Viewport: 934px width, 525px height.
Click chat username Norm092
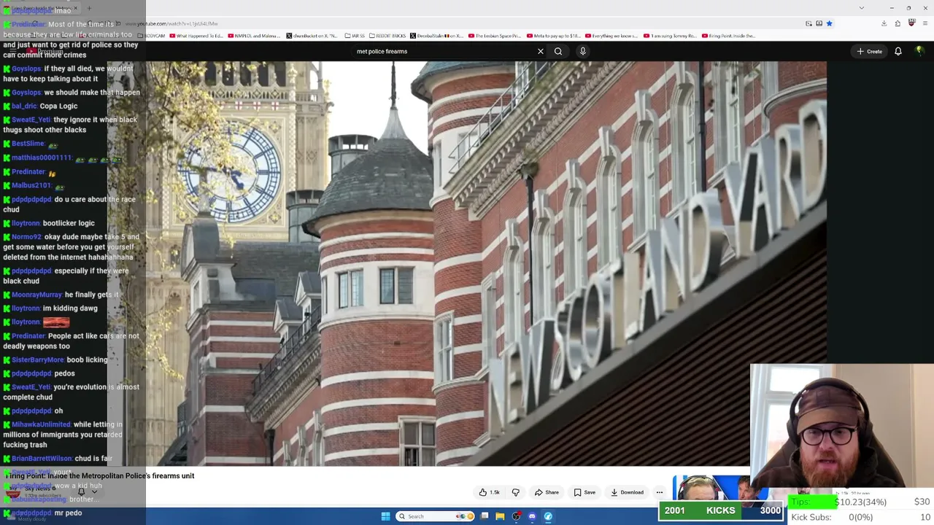tap(26, 237)
